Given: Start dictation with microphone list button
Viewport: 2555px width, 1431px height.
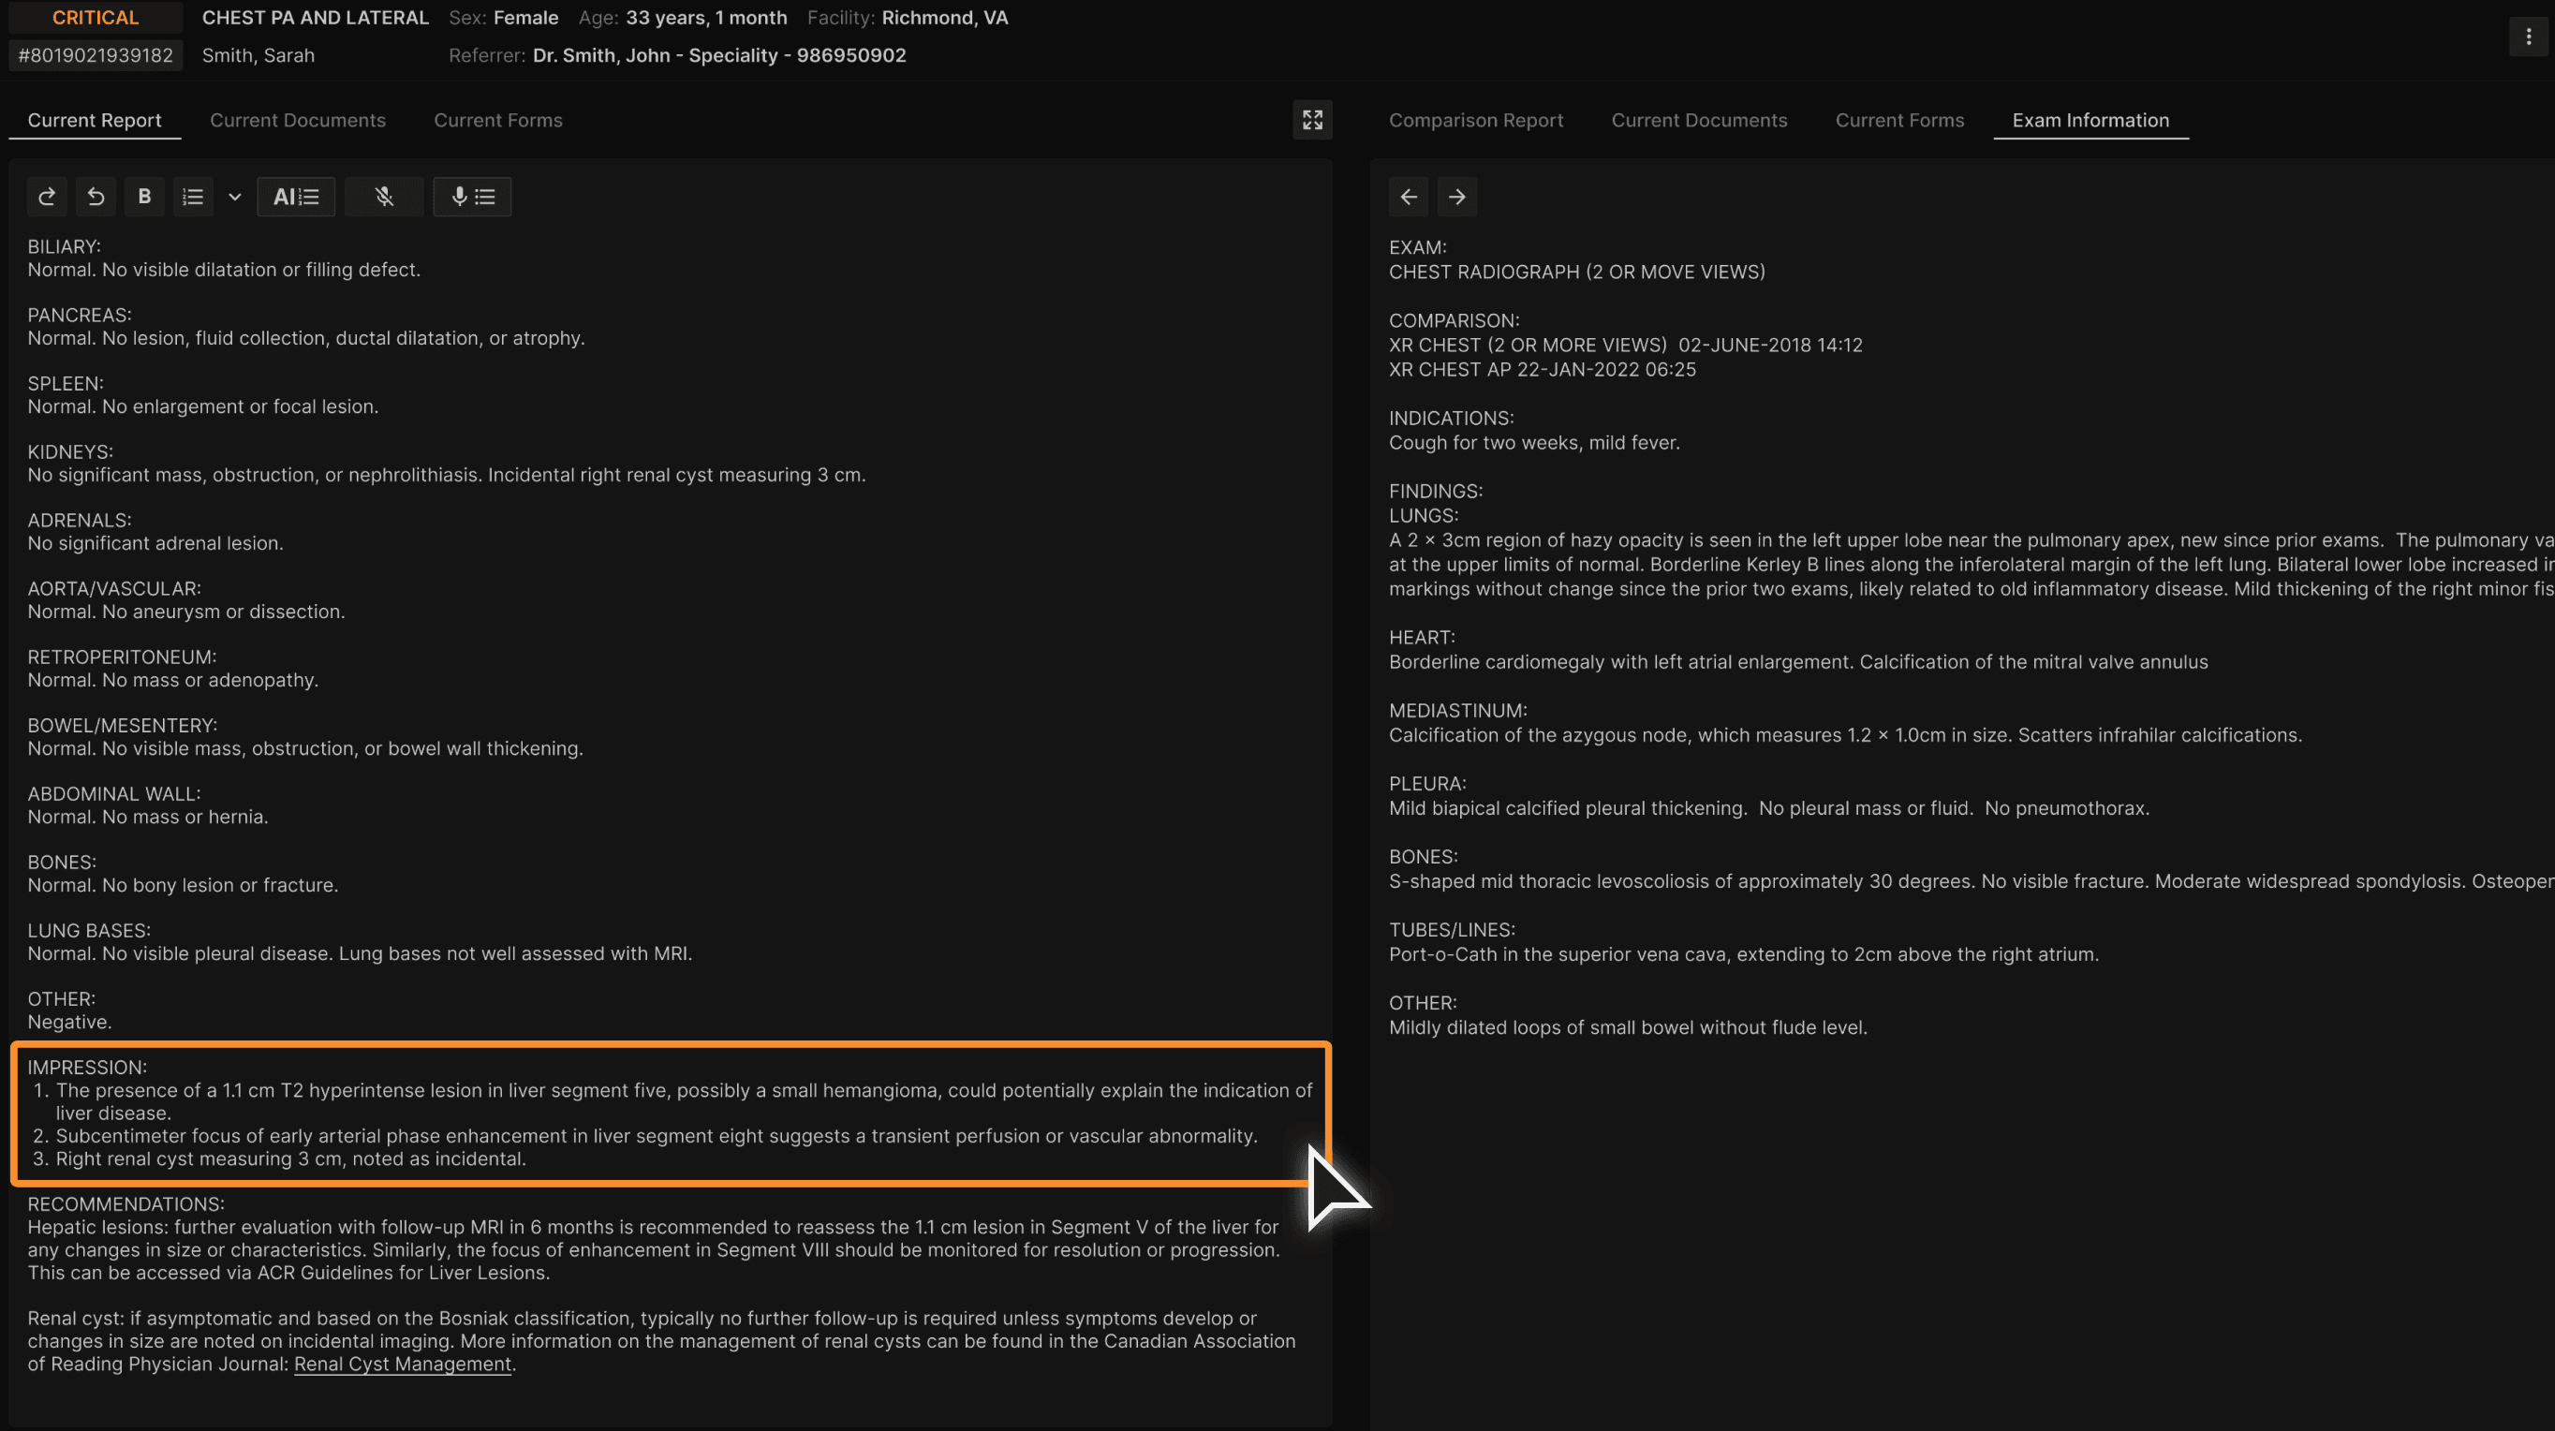Looking at the screenshot, I should coord(472,197).
